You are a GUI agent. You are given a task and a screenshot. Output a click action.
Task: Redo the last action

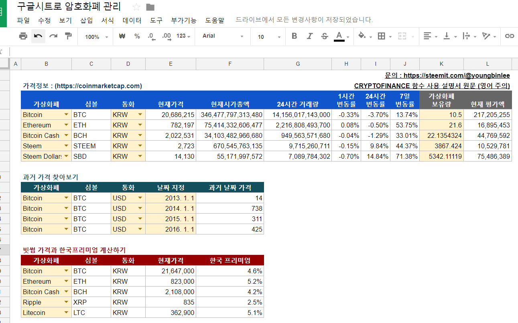(x=53, y=36)
